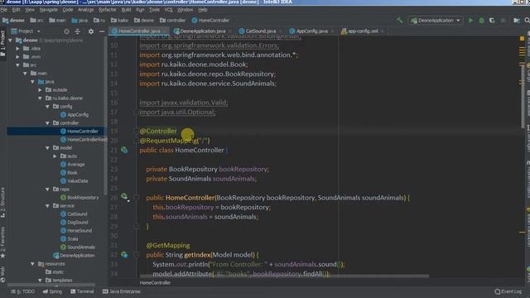The height and width of the screenshot is (298, 530).
Task: Click the Search Everywhere magnifier icon
Action: (x=527, y=21)
